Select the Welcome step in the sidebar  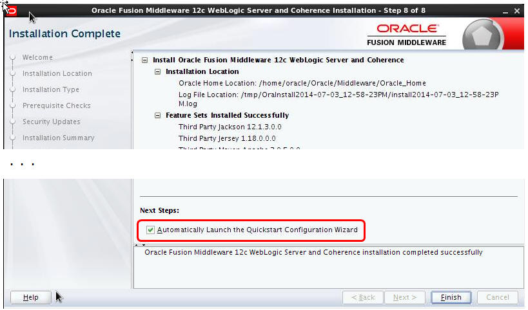click(37, 57)
